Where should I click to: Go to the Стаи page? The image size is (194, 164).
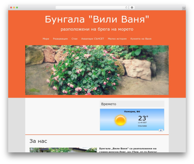(74, 39)
